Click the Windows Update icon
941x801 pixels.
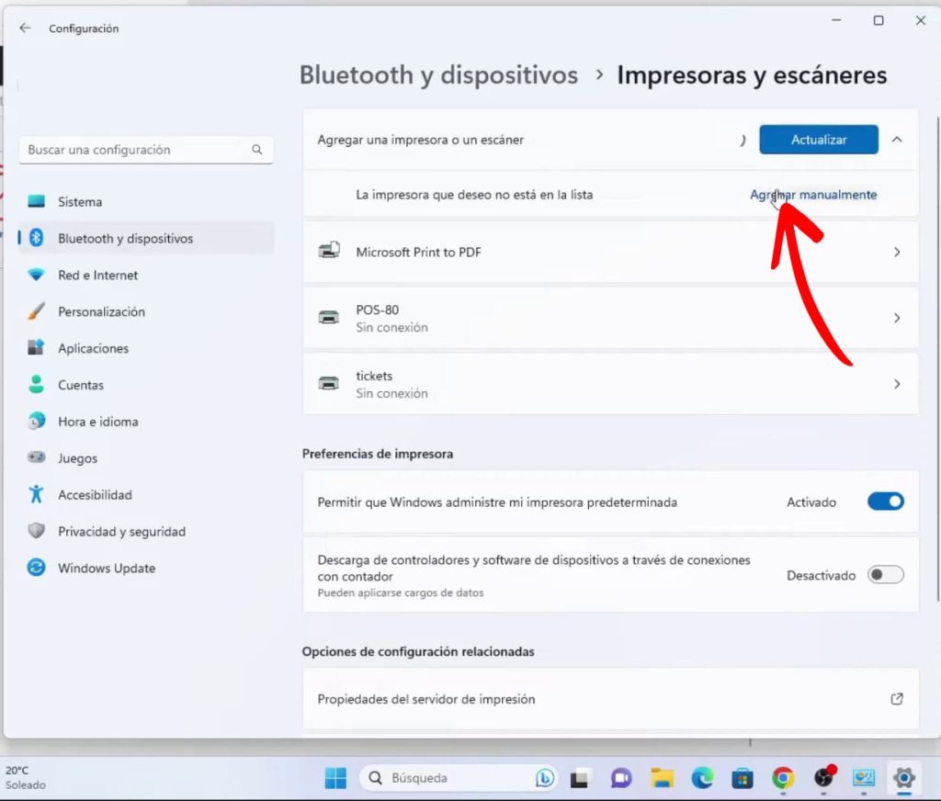36,568
